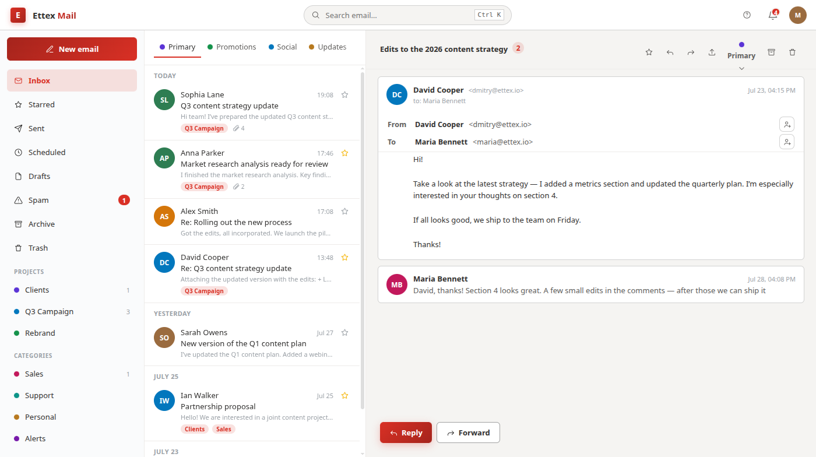Select the Rebrand project
Image resolution: width=816 pixels, height=457 pixels.
pos(72,333)
